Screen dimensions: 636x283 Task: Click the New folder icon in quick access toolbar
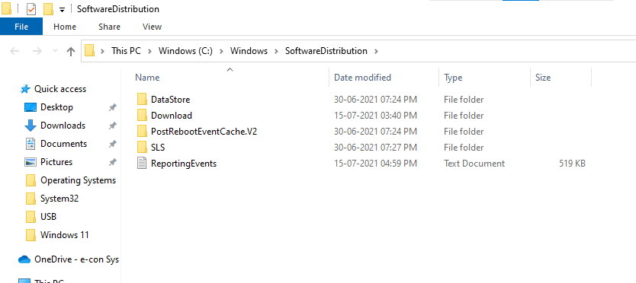(48, 9)
